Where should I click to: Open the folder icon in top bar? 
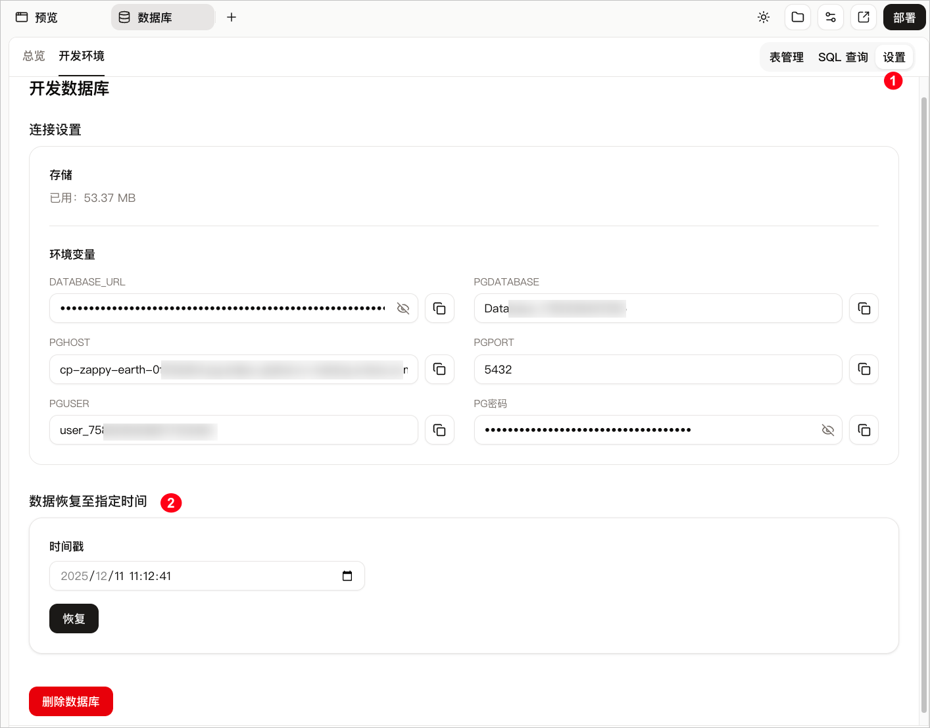coord(798,17)
